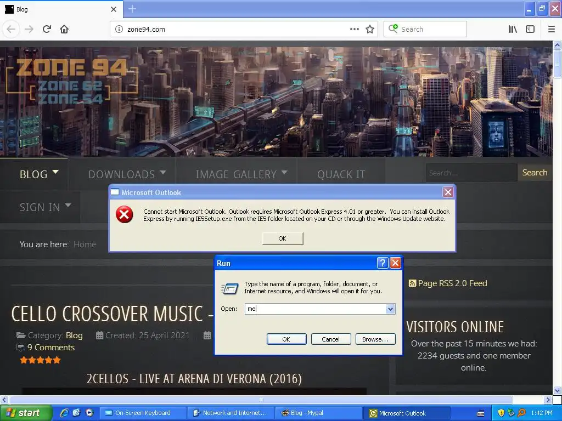Open the browser hamburger menu

(551, 30)
